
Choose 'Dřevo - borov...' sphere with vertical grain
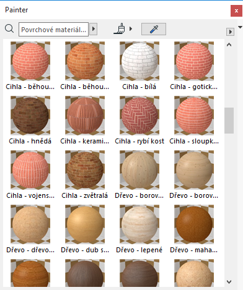[139, 170]
